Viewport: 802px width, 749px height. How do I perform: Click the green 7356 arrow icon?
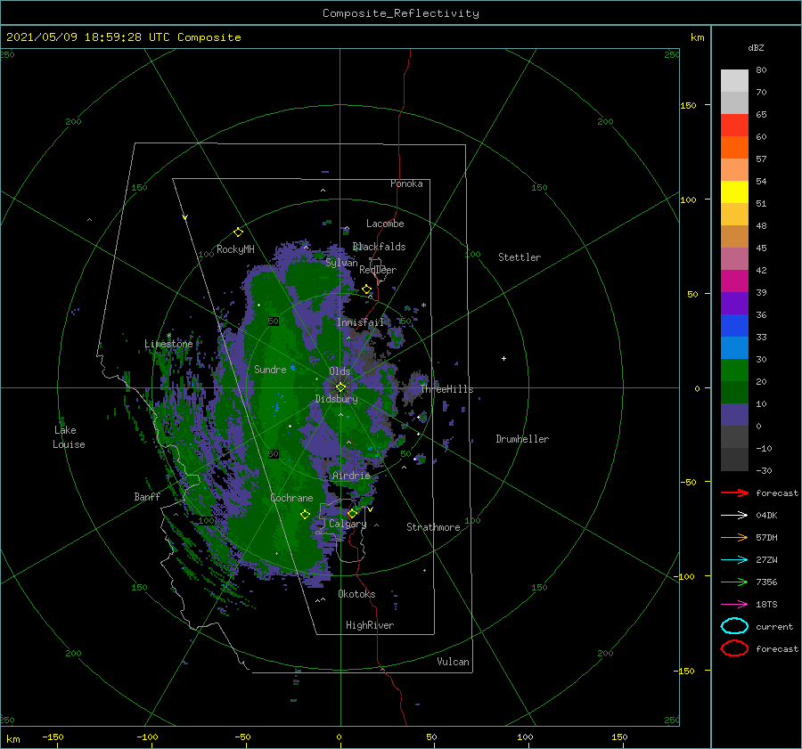[734, 582]
